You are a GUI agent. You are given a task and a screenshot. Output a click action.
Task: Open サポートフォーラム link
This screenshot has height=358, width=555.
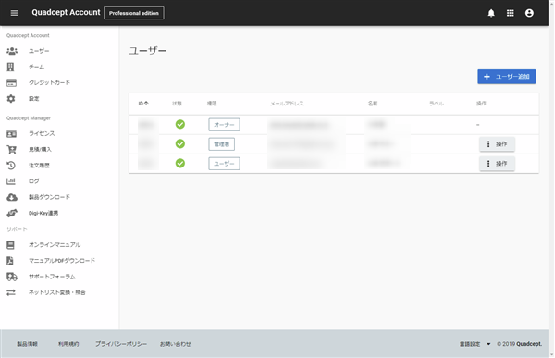(x=52, y=277)
